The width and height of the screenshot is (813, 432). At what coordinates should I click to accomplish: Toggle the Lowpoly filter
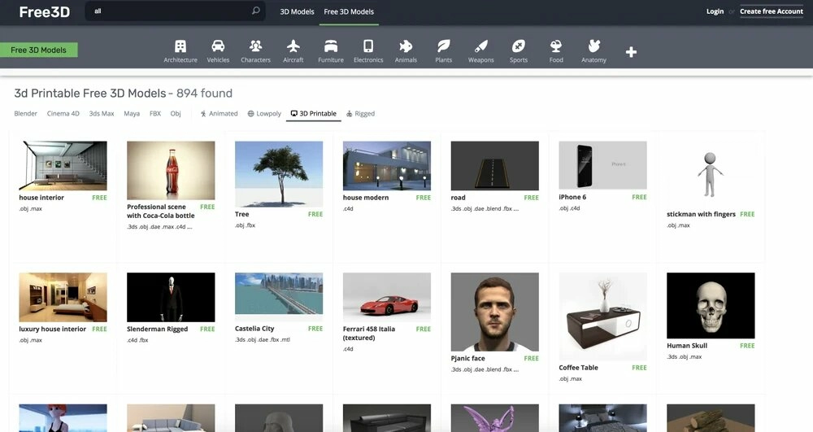[x=264, y=114]
